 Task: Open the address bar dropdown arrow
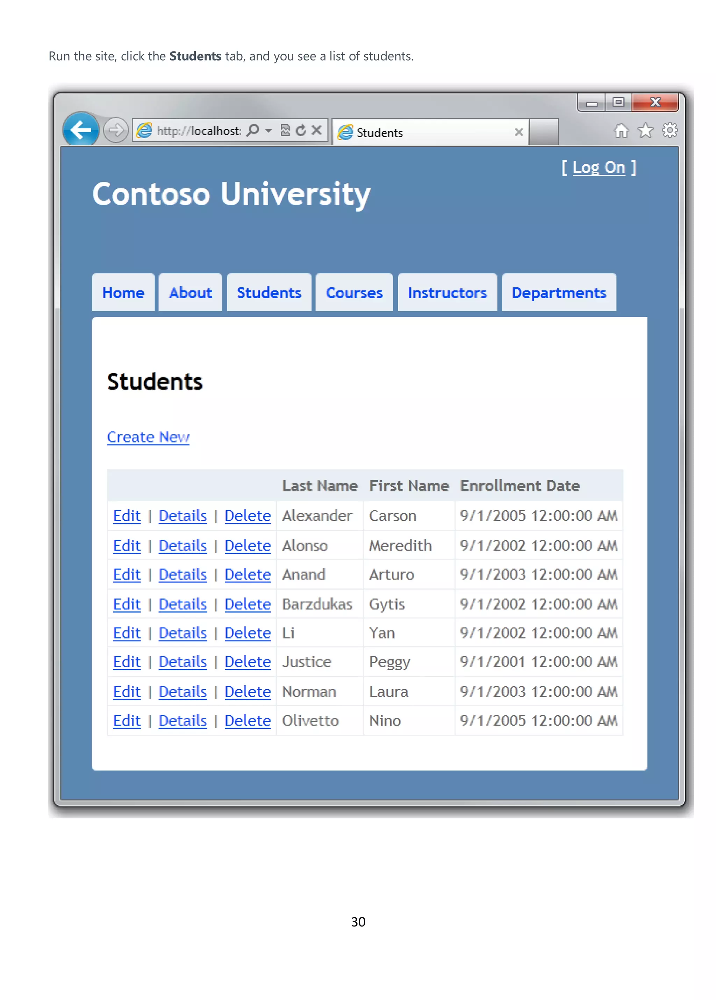pyautogui.click(x=268, y=131)
